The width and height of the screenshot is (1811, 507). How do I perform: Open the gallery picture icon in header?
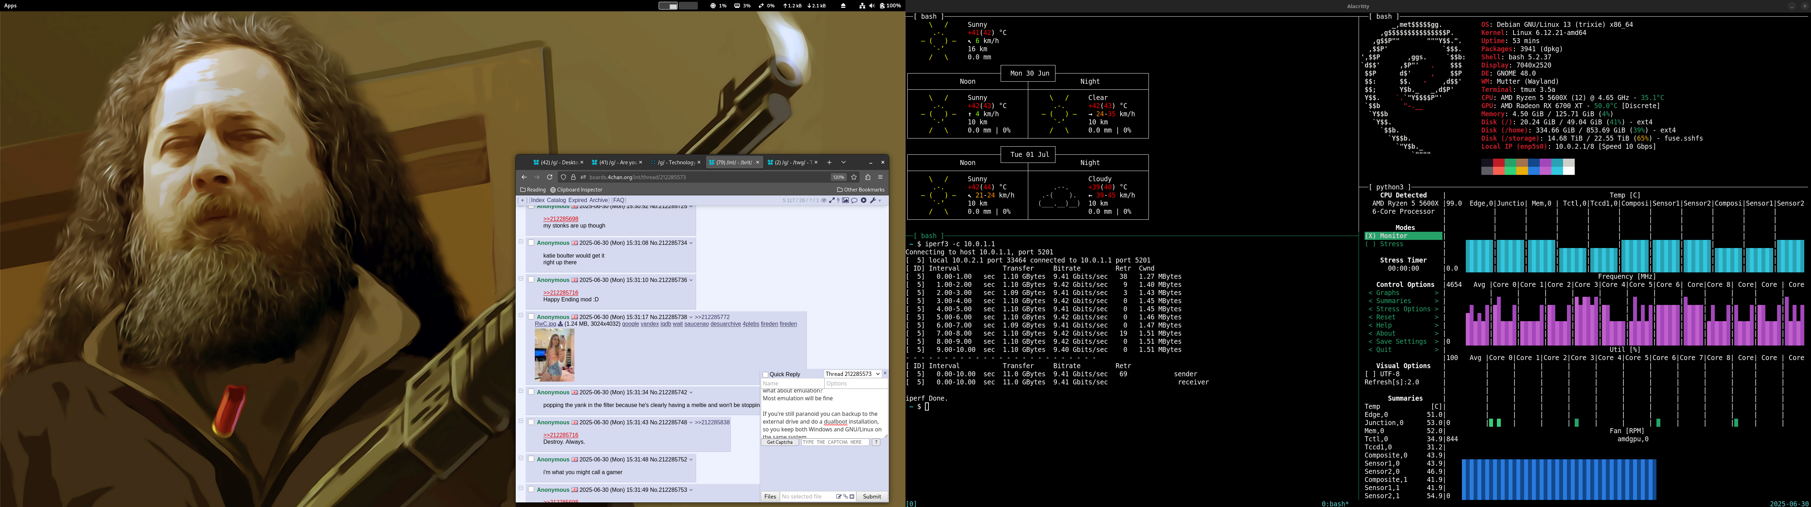click(x=846, y=200)
